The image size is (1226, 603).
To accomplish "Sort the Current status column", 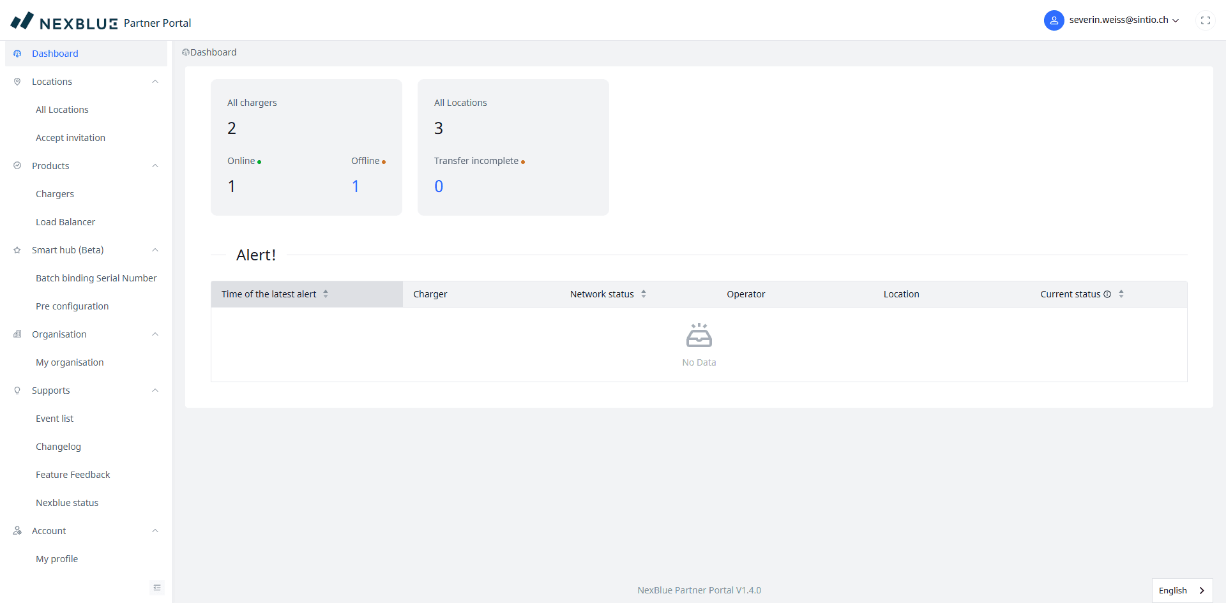I will pyautogui.click(x=1121, y=294).
